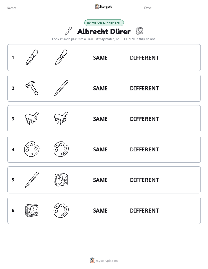Select the second ink roller in row 3

click(61, 118)
